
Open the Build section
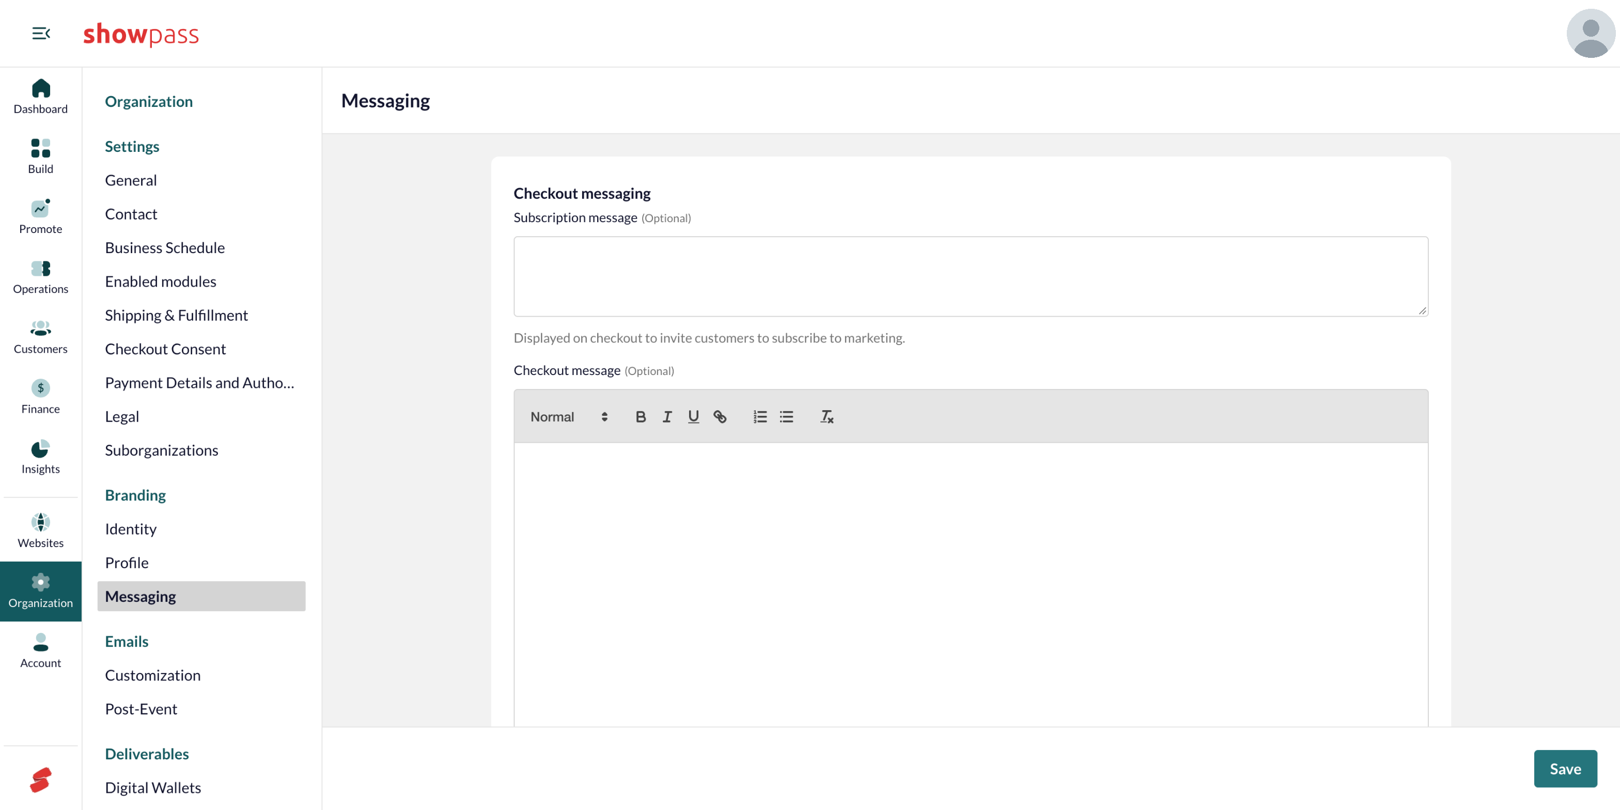coord(41,157)
